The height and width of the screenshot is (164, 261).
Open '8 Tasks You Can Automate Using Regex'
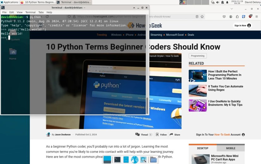pyautogui.click(x=226, y=88)
